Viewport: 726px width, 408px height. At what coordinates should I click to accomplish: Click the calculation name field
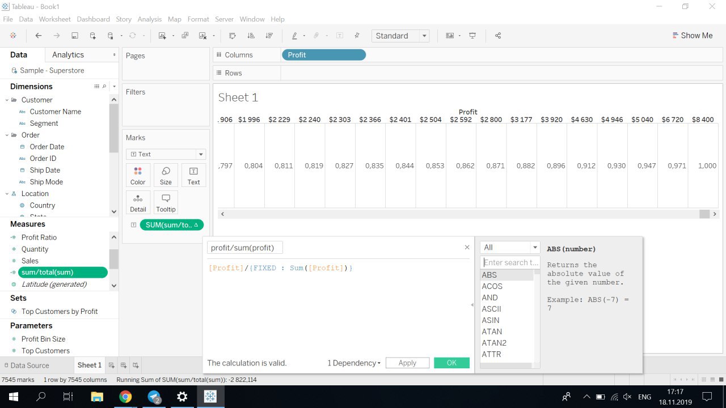click(244, 248)
